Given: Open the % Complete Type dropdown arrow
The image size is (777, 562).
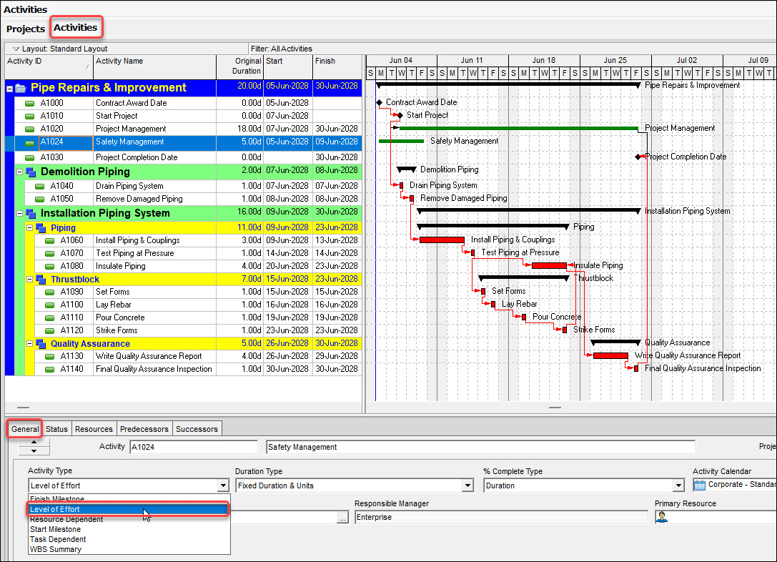Looking at the screenshot, I should [x=679, y=485].
